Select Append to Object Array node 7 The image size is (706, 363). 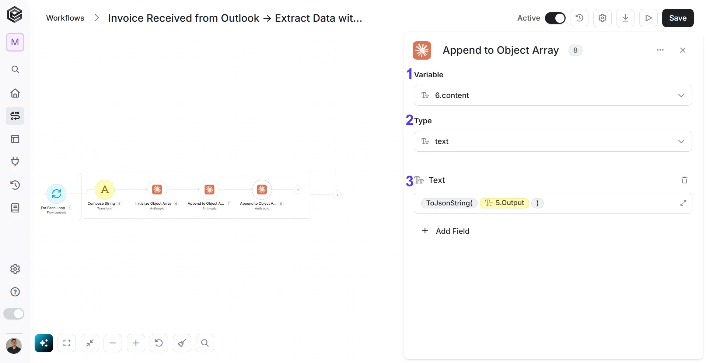coord(209,190)
